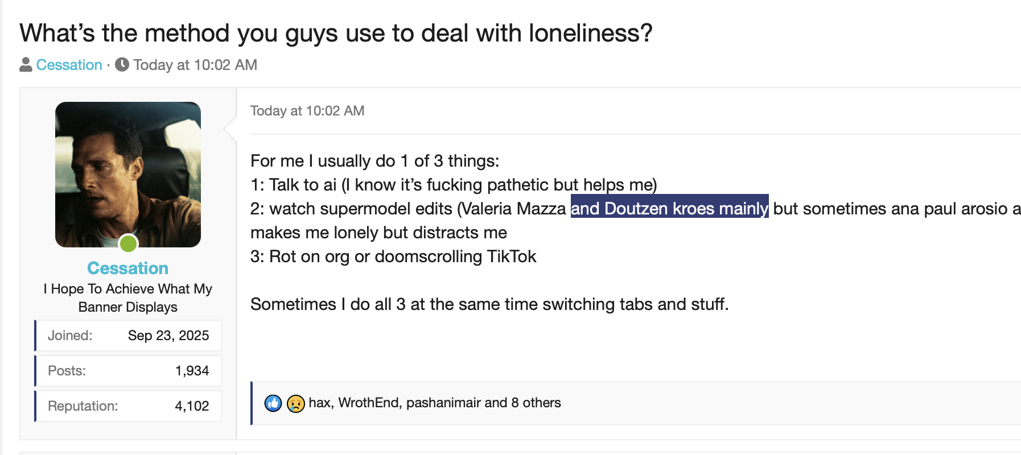Show the "8 others" who reacted

coord(536,403)
